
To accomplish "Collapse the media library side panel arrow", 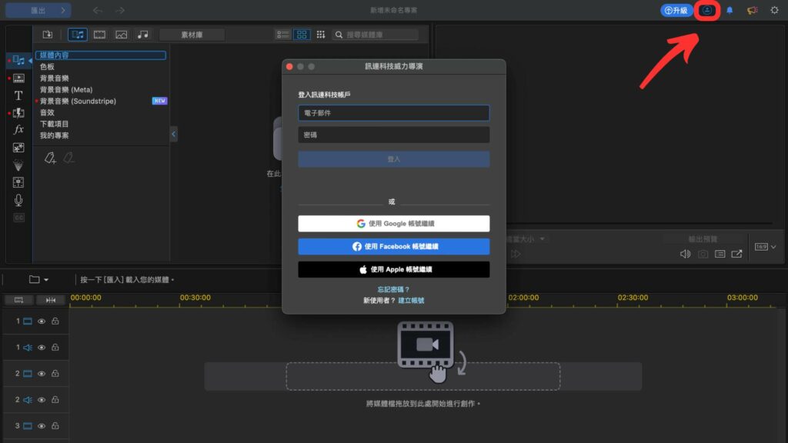I will 173,134.
